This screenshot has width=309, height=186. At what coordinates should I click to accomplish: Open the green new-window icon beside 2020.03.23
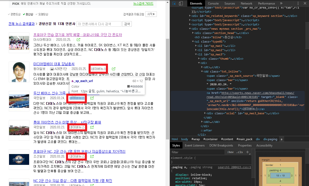(92, 127)
